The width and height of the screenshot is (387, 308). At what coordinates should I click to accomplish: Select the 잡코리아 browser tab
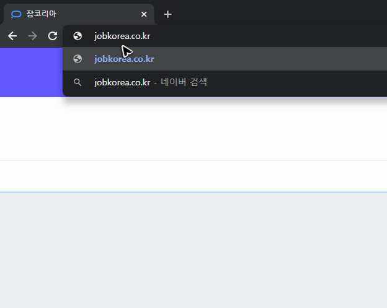pyautogui.click(x=79, y=14)
